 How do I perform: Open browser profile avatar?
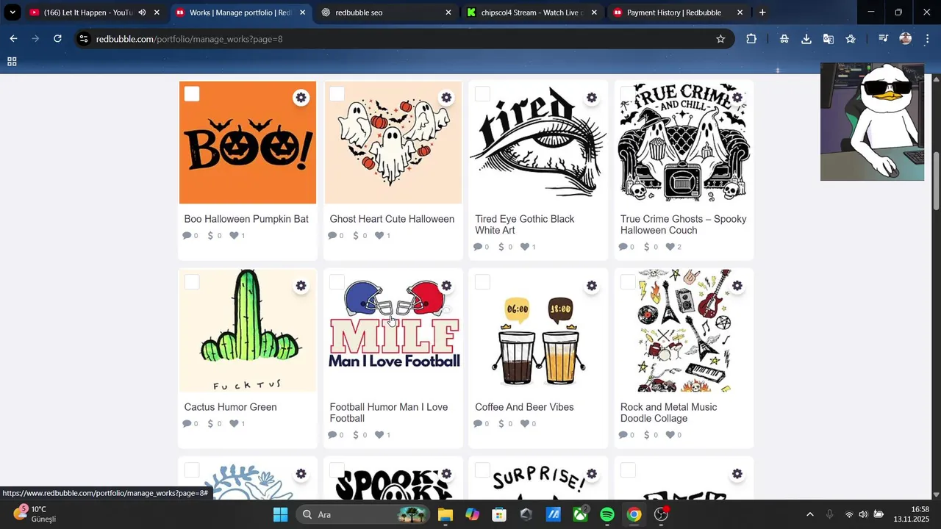point(906,39)
